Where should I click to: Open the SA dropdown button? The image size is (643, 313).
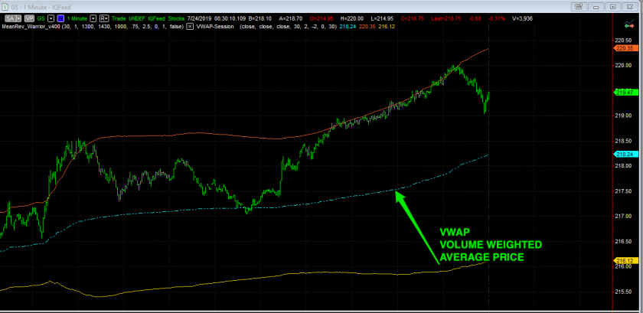(13, 18)
